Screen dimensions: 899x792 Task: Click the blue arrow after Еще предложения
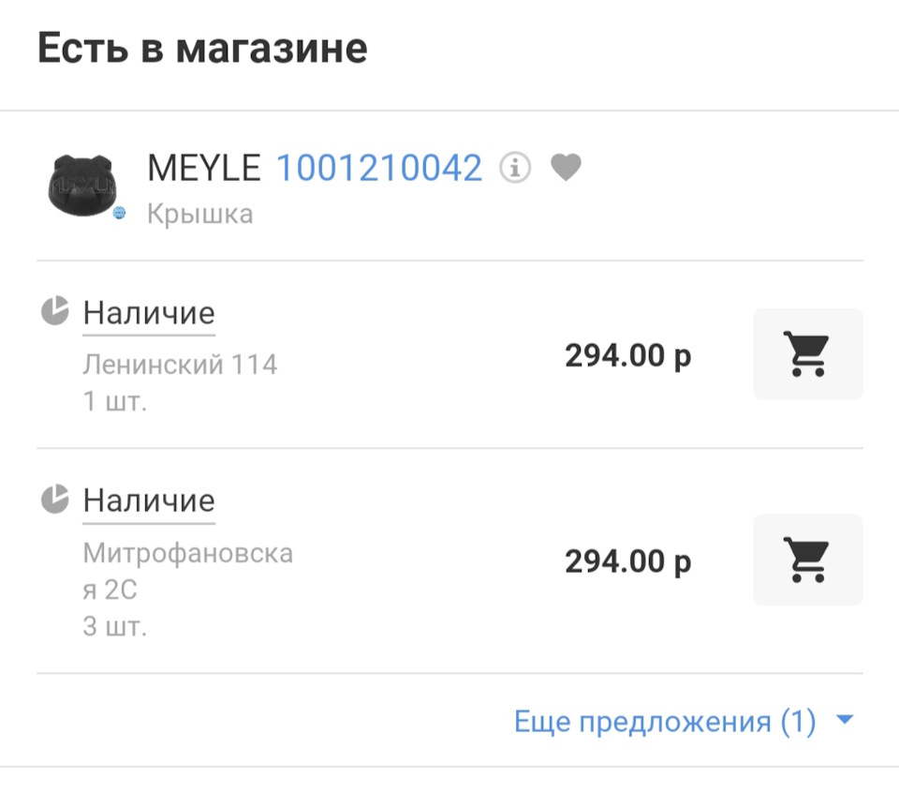click(845, 721)
